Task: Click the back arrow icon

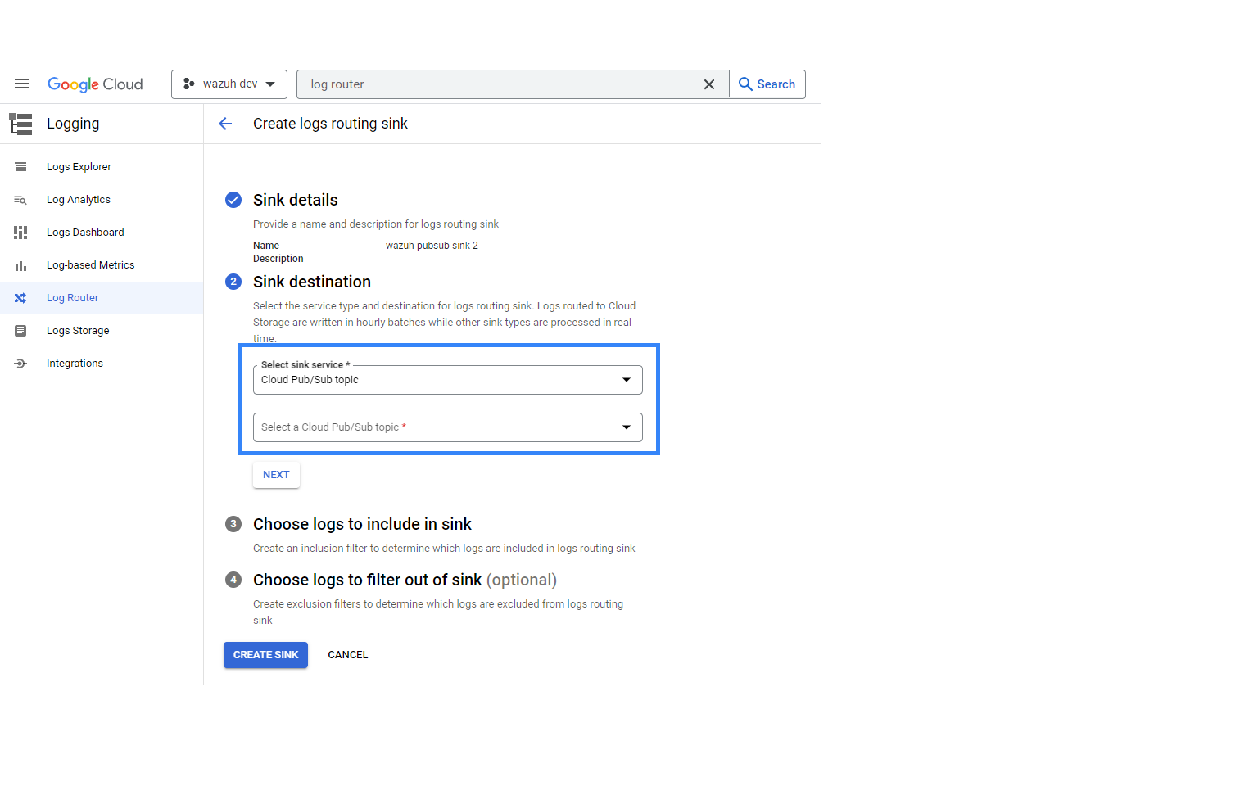Action: [225, 124]
